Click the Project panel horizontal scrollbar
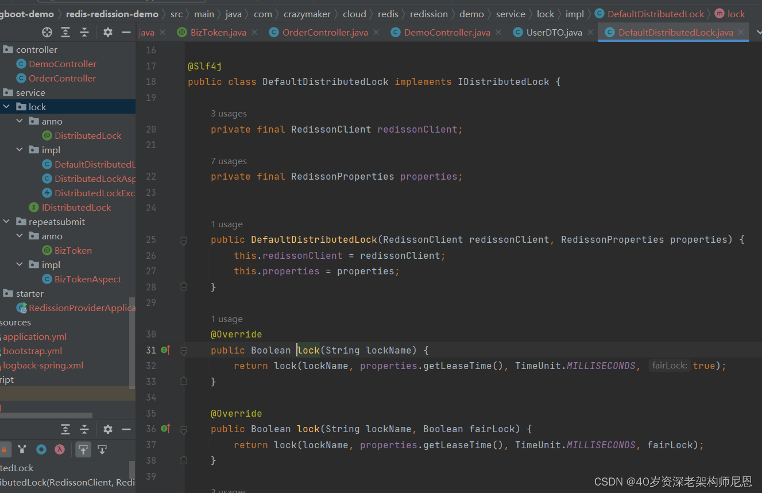 (46, 416)
